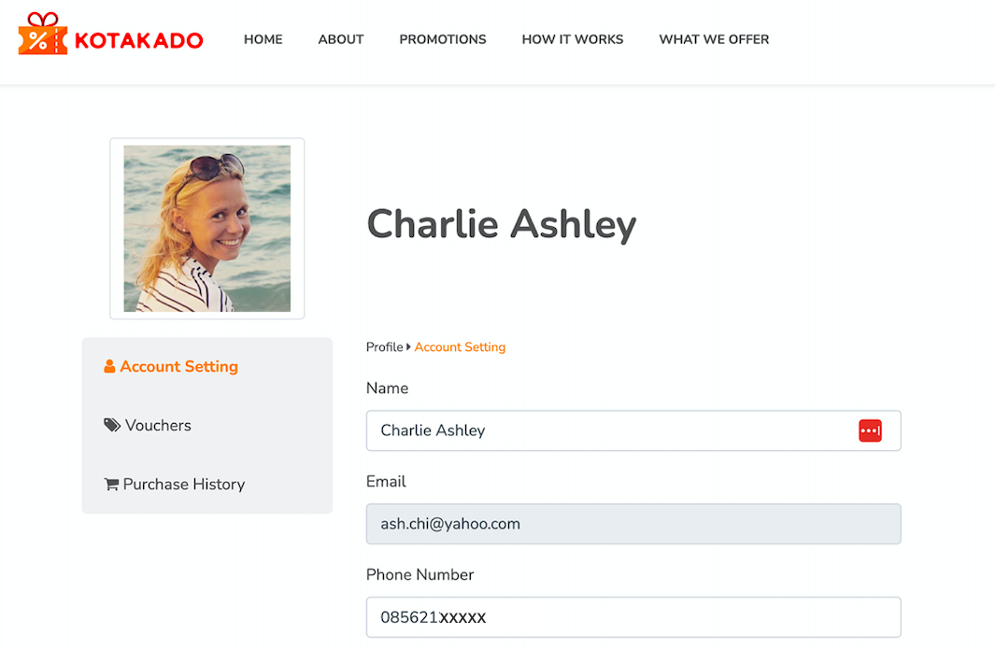Click the KOTAKADO brand name text
The height and width of the screenshot is (649, 995).
[x=138, y=40]
